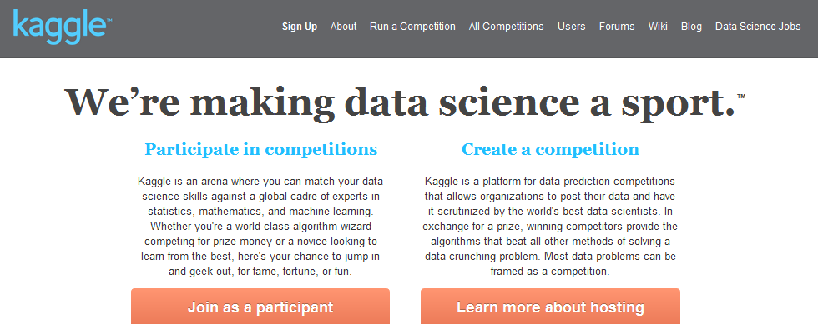Go to the About page
The height and width of the screenshot is (324, 818).
point(343,27)
